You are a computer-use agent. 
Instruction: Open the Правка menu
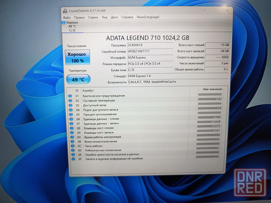[x=79, y=17]
